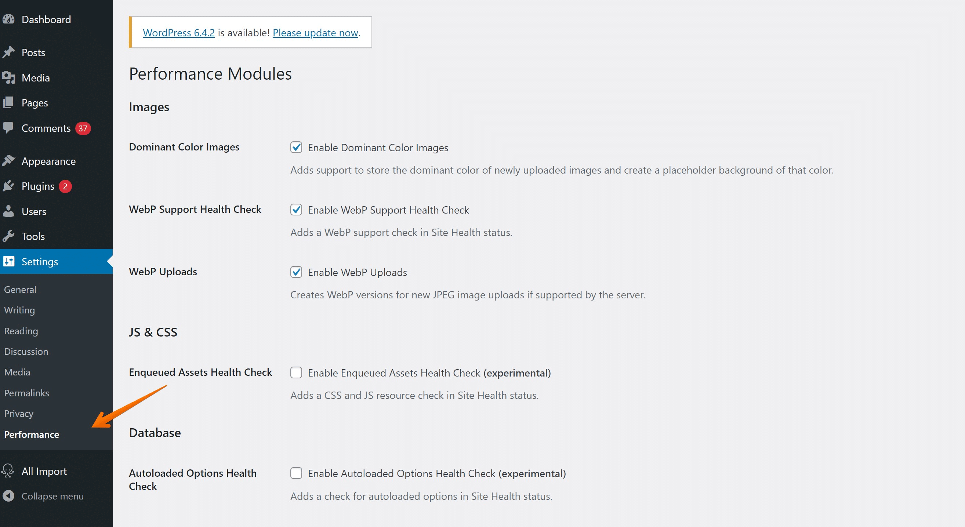Enable Autoloaded Options Health Check
Image resolution: width=965 pixels, height=527 pixels.
click(296, 473)
